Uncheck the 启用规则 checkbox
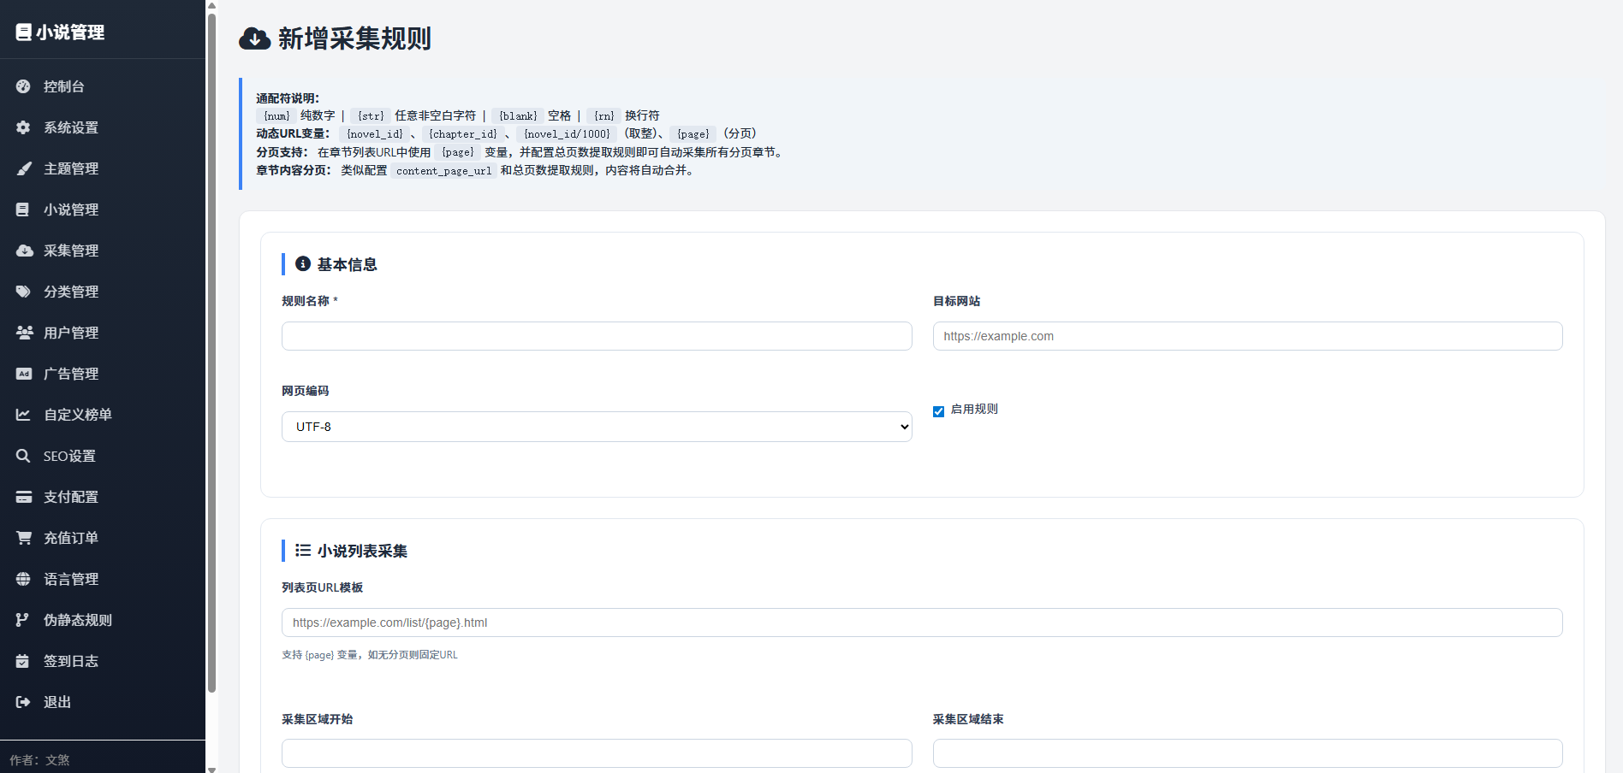Screen dimensions: 1623x773 [938, 411]
